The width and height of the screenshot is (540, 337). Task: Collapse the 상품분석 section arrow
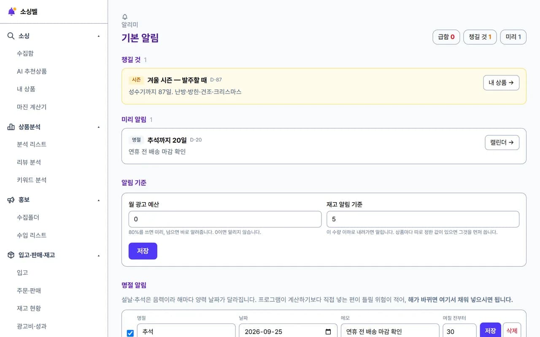(x=99, y=127)
